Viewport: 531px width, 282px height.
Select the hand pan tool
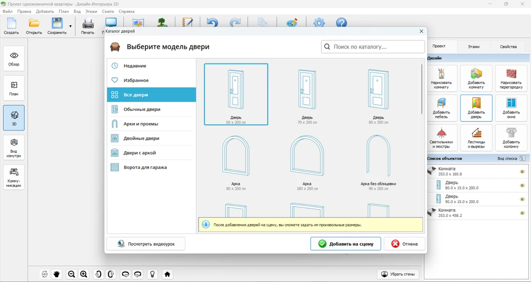pos(57,274)
